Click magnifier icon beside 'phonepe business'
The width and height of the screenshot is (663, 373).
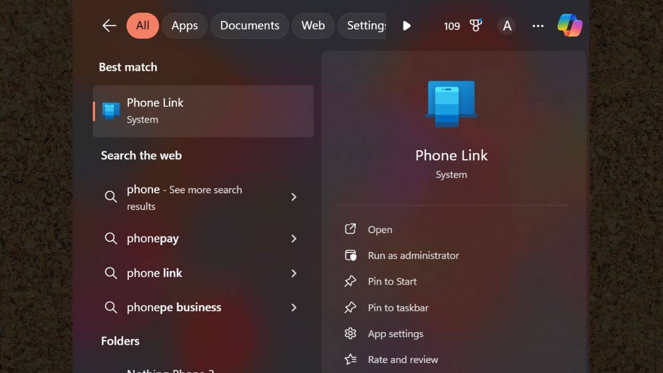[x=111, y=307]
